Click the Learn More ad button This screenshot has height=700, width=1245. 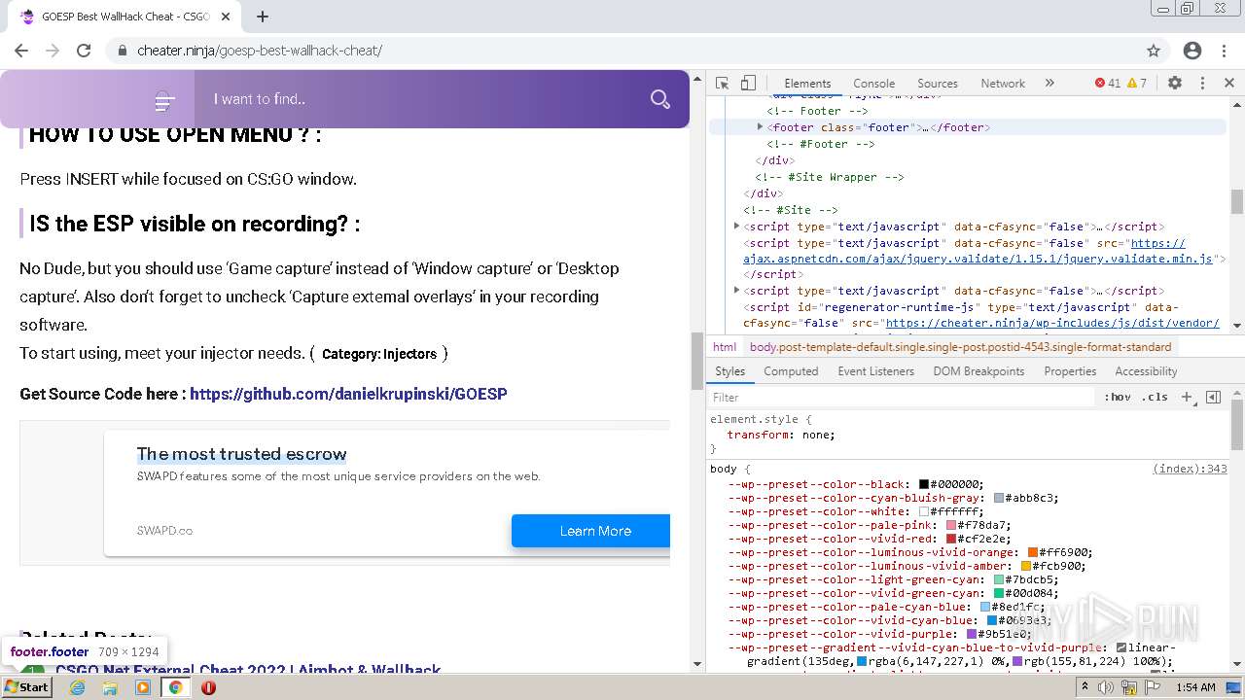point(591,531)
